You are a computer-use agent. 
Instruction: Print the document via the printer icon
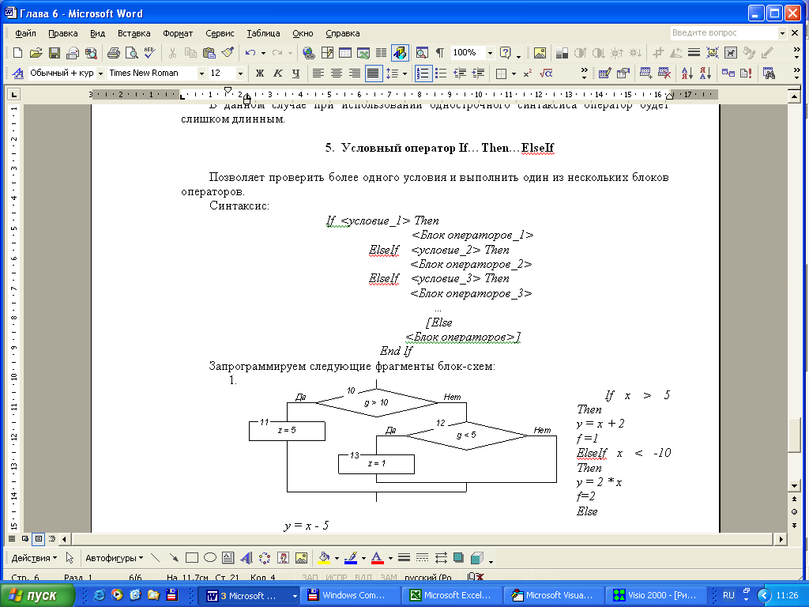pyautogui.click(x=114, y=53)
